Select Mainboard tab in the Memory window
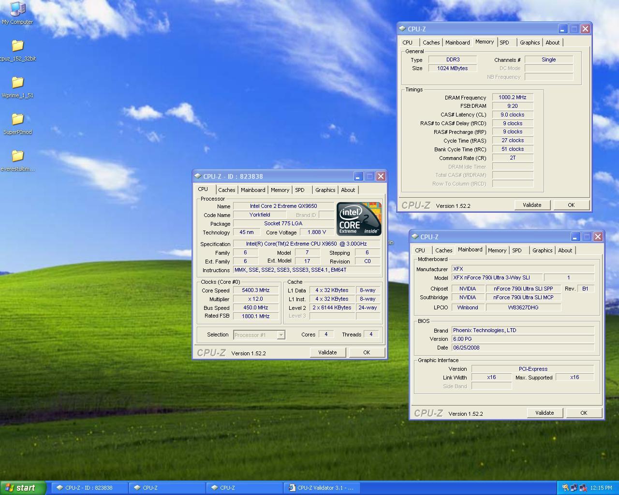Image resolution: width=619 pixels, height=495 pixels. [457, 43]
